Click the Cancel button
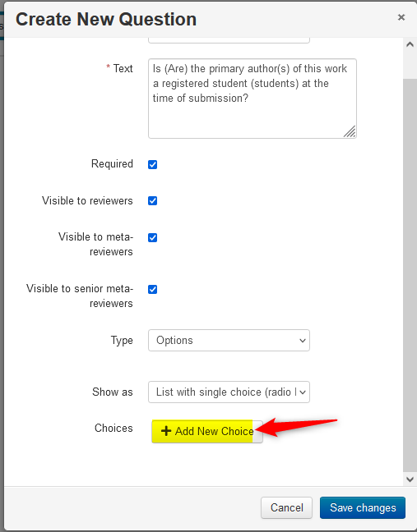 pos(286,507)
